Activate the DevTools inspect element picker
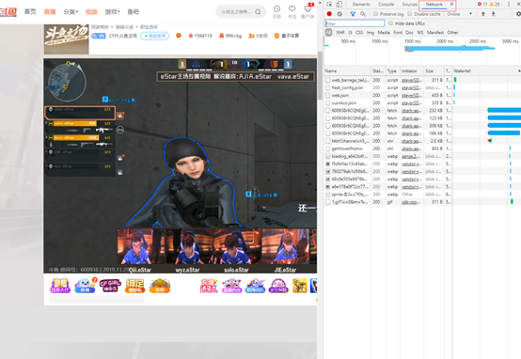 (x=329, y=5)
